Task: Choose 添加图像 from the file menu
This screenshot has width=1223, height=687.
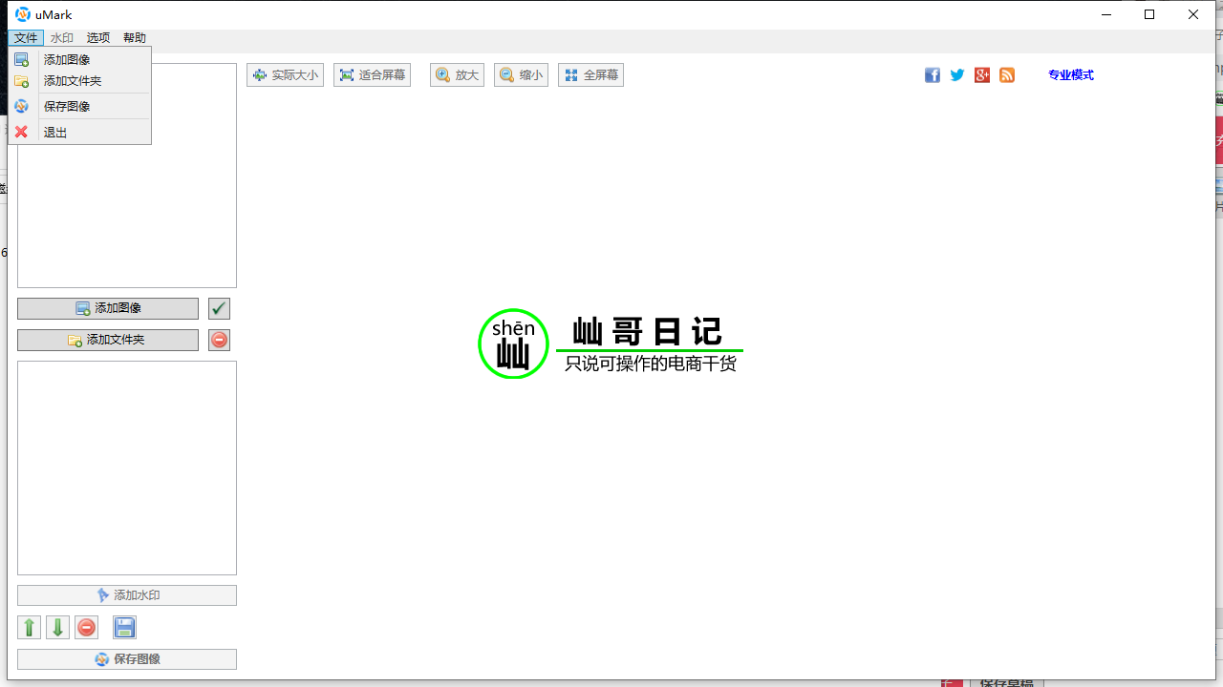Action: [x=80, y=59]
